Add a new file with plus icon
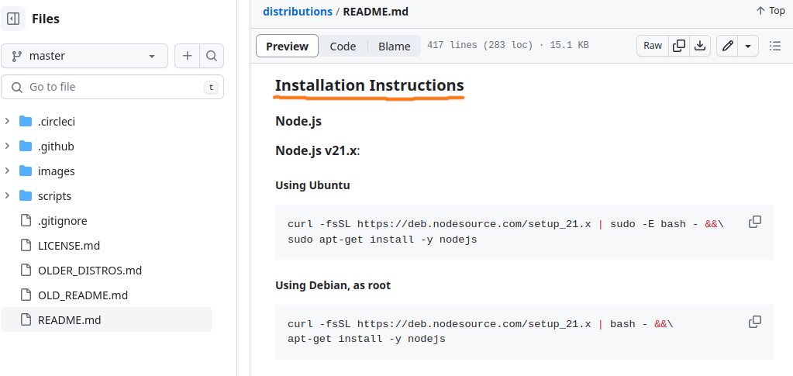The width and height of the screenshot is (793, 376). [187, 56]
